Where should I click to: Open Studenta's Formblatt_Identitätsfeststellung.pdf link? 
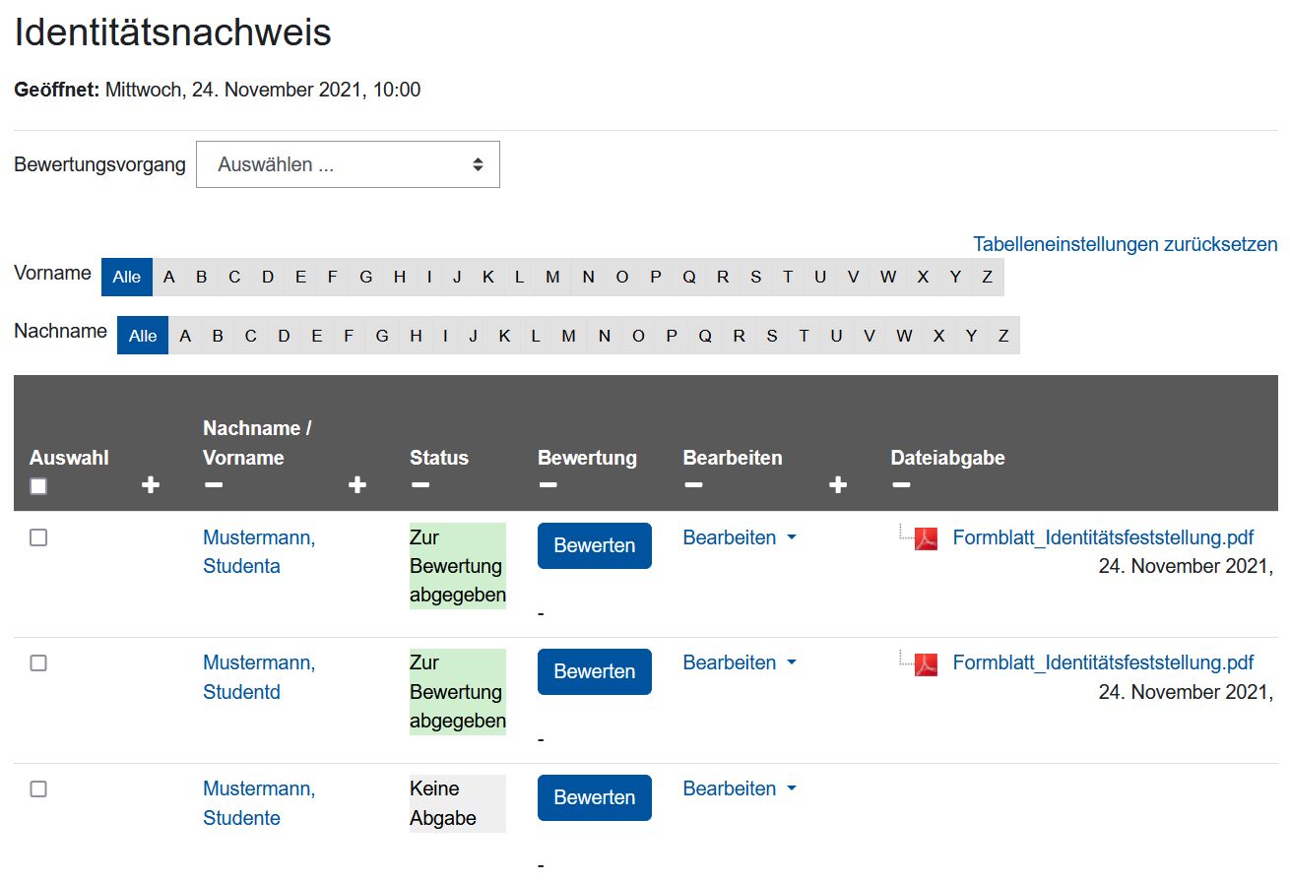(x=1104, y=537)
